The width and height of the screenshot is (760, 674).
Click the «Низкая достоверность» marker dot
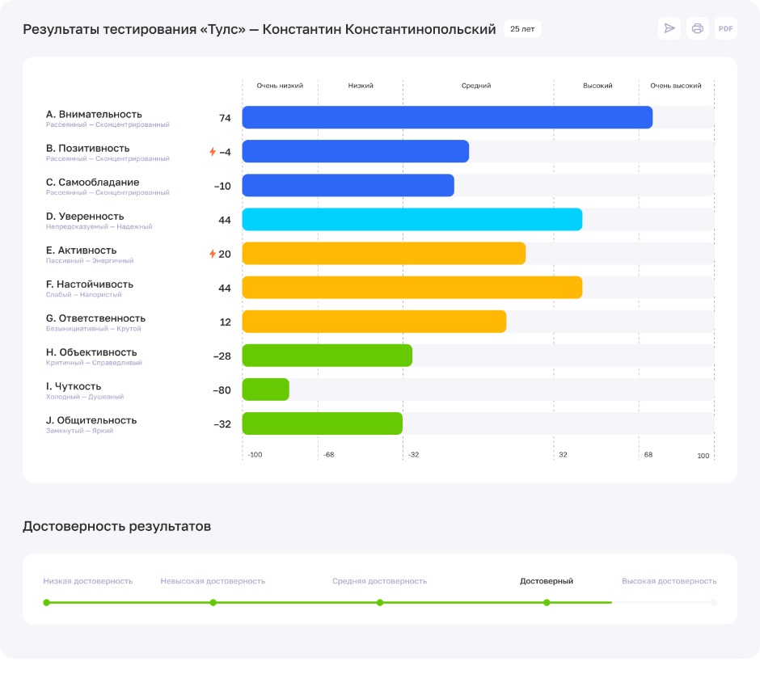[47, 602]
